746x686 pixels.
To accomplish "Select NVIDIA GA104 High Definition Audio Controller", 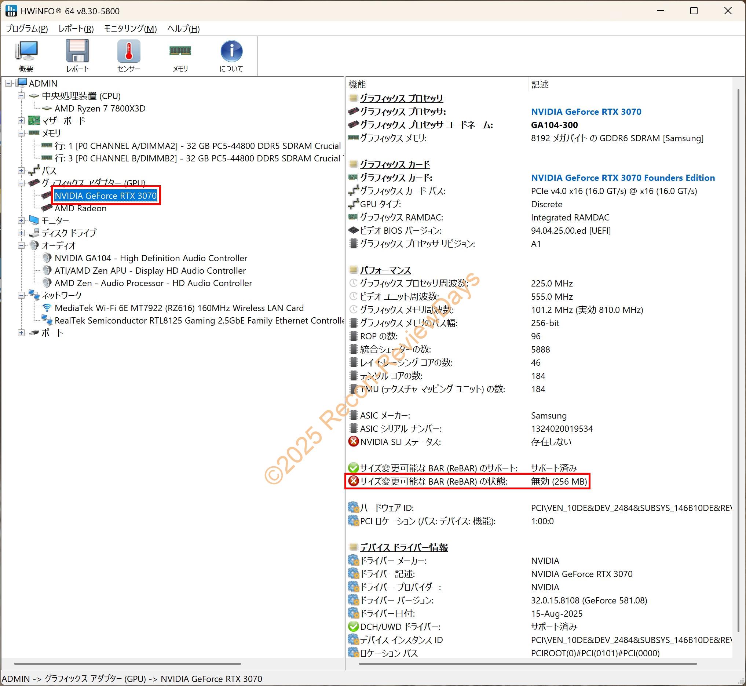I will (x=151, y=258).
